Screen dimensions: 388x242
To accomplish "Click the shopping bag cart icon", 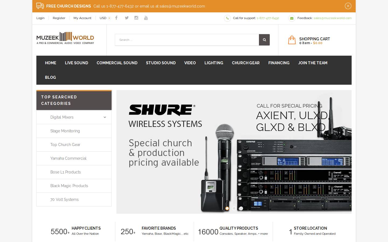I will coord(292,40).
